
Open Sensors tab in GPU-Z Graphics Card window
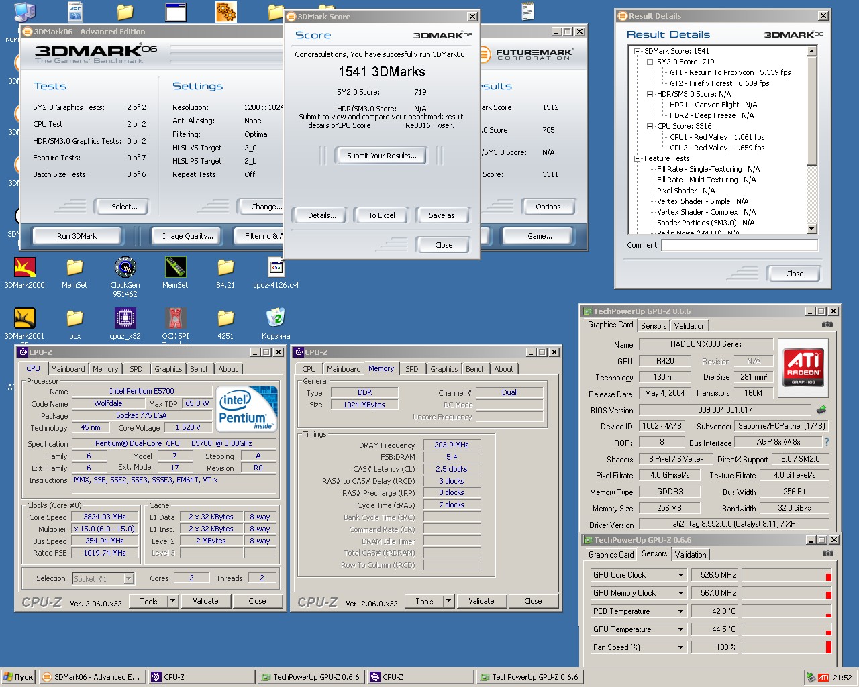(654, 326)
